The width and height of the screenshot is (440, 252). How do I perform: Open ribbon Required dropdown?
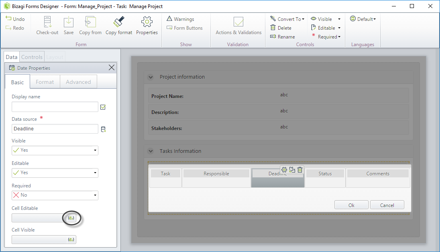[x=326, y=37]
